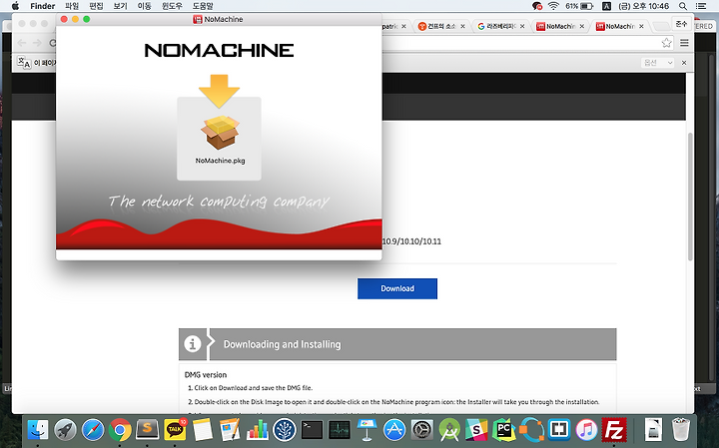Open Activity Monitor from the Dock

340,430
